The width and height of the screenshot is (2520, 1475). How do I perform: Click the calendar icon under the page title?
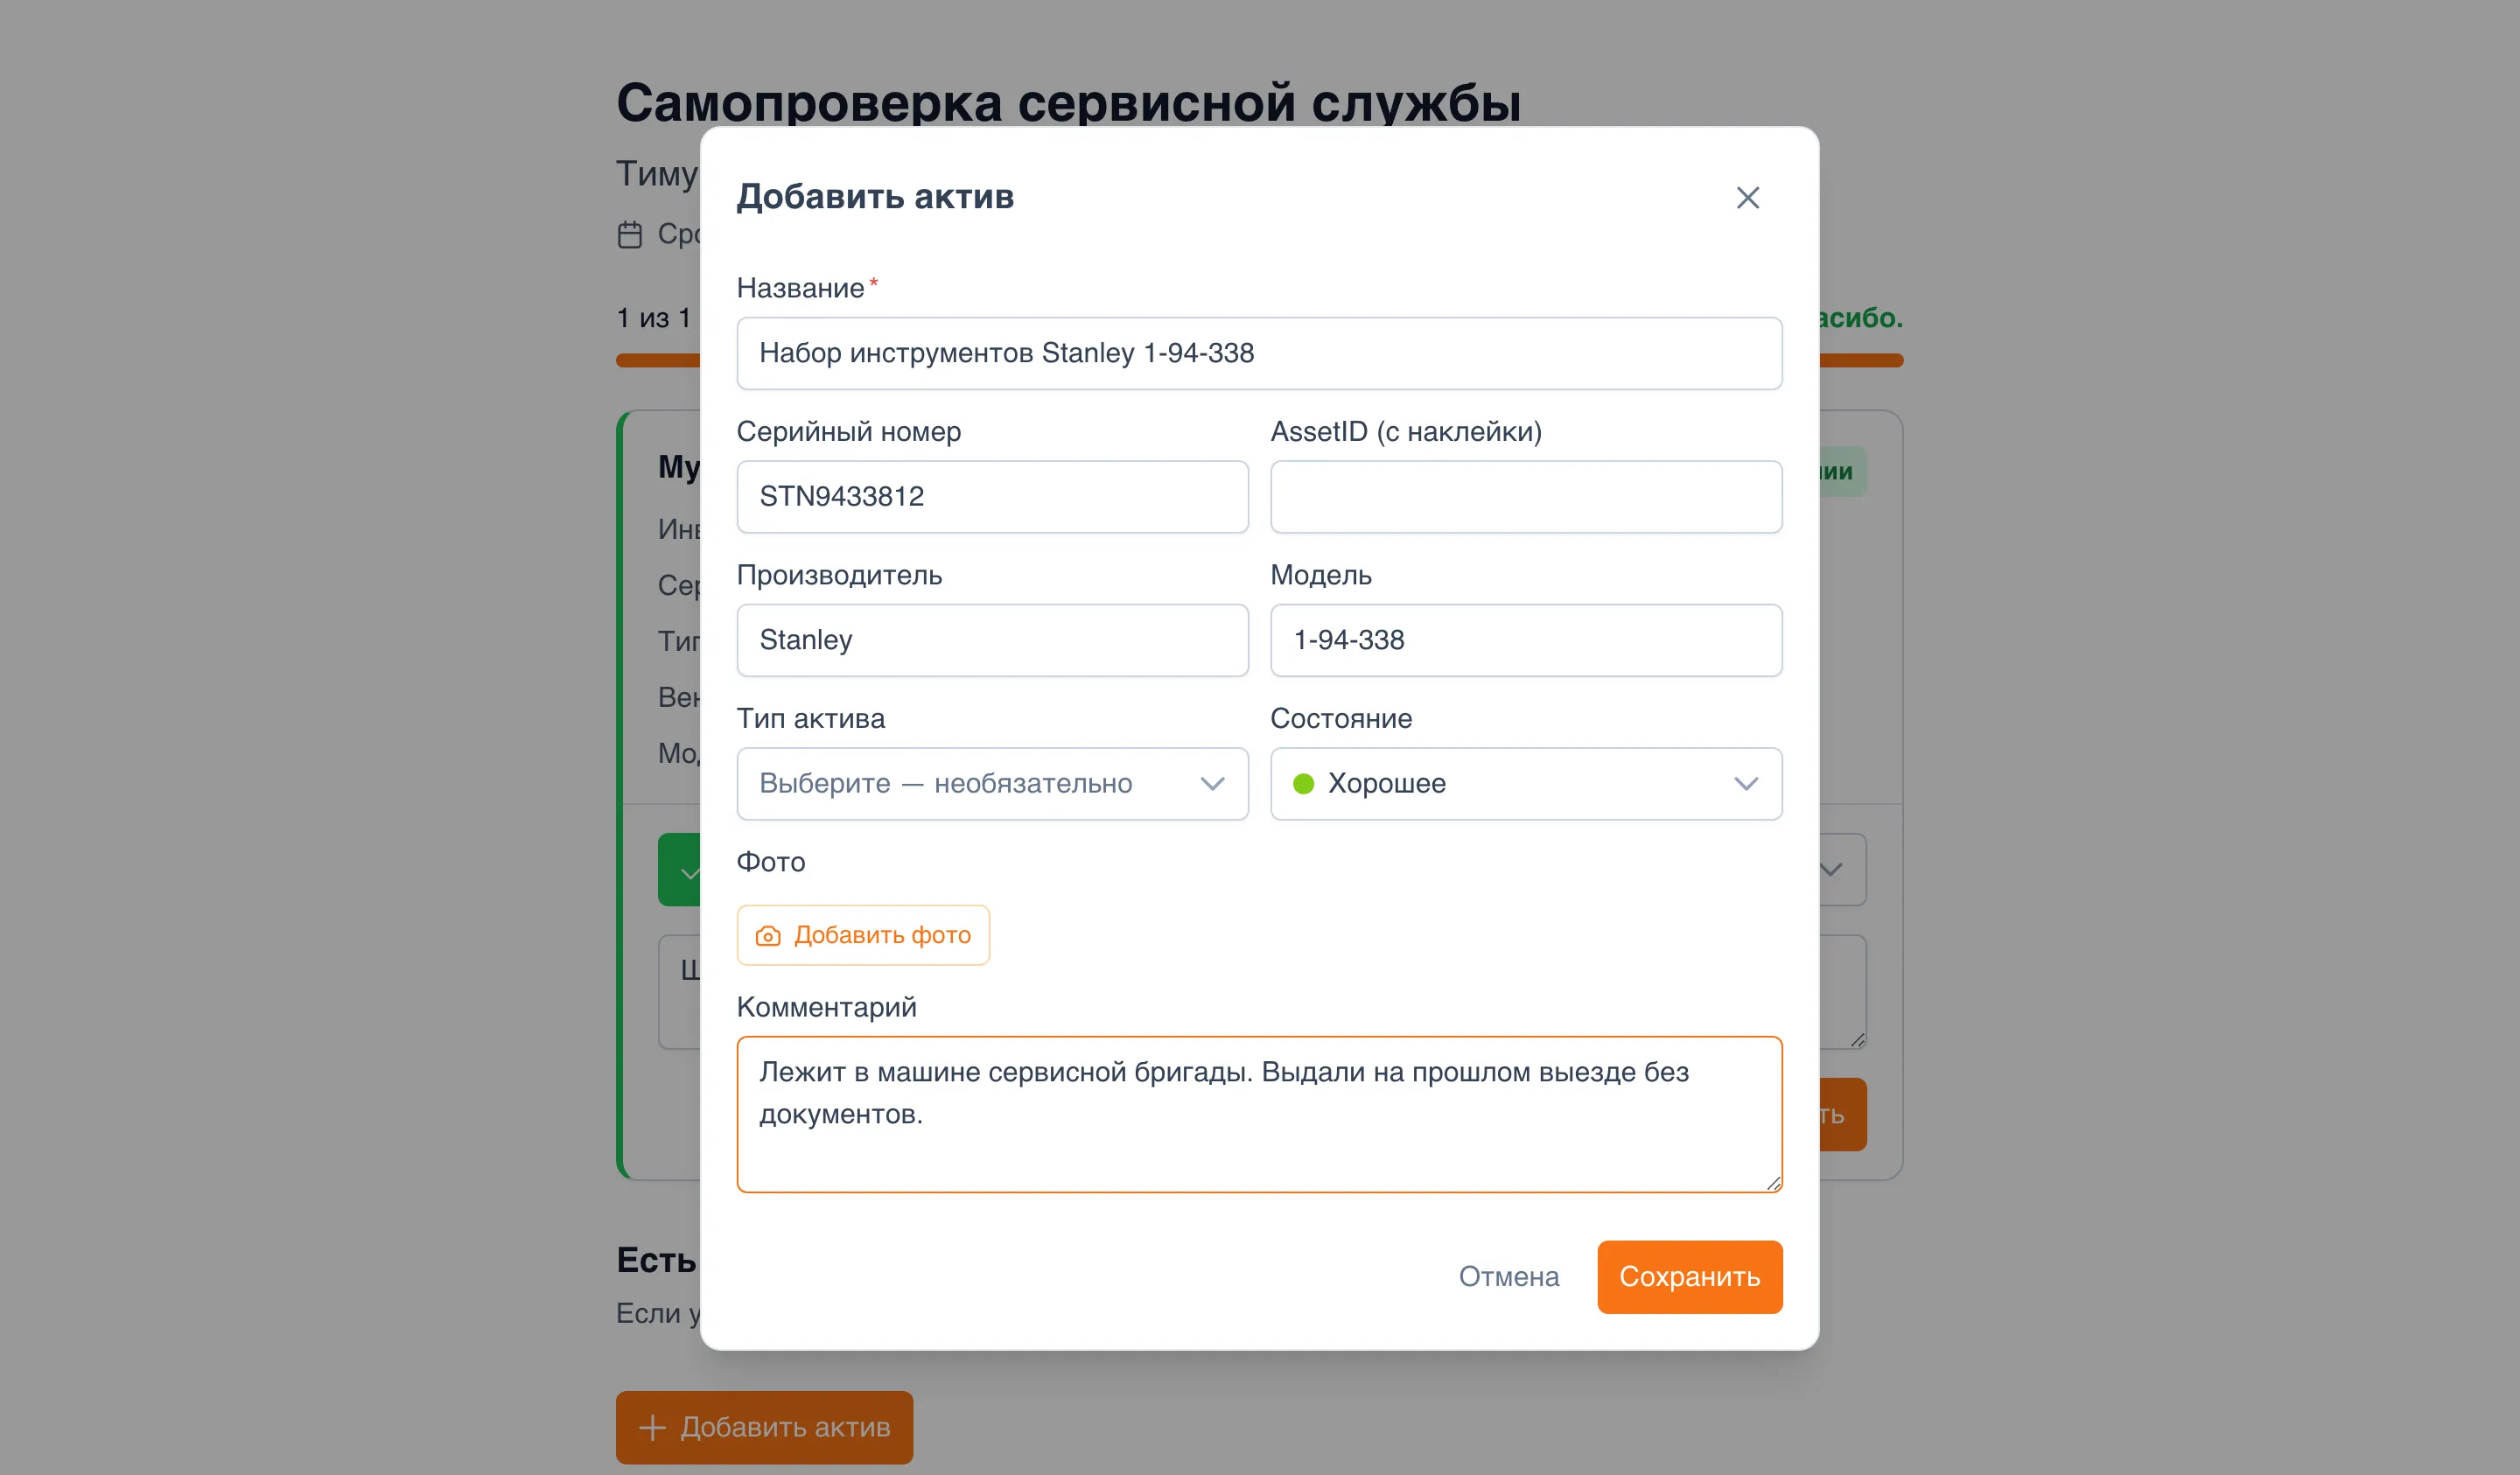pos(630,235)
